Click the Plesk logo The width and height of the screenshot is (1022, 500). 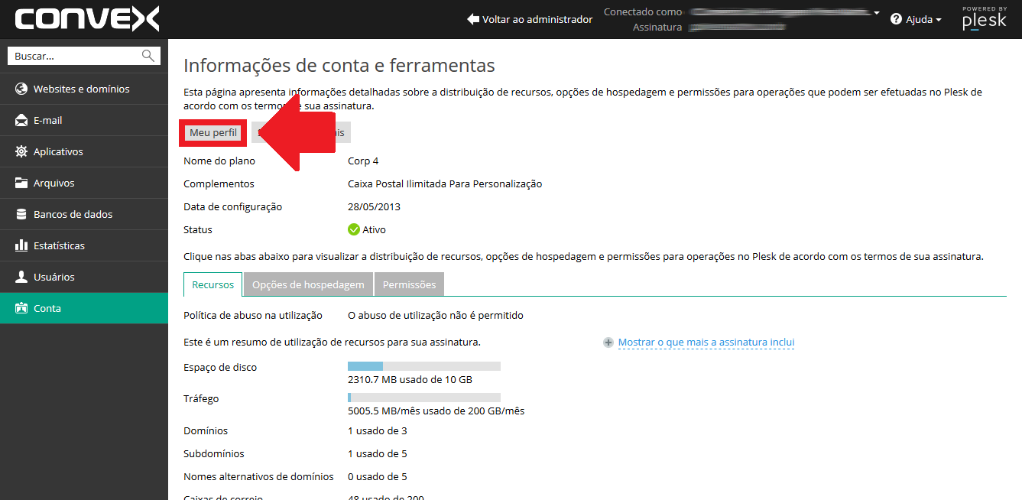[984, 19]
